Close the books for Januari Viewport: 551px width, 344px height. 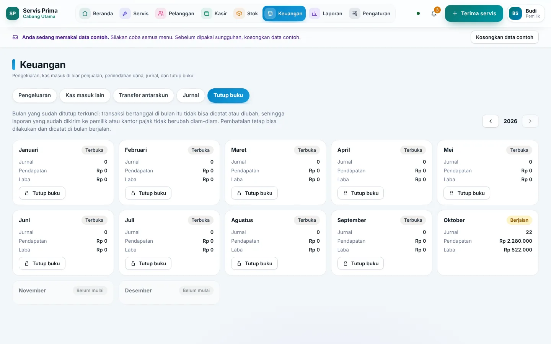tap(42, 193)
